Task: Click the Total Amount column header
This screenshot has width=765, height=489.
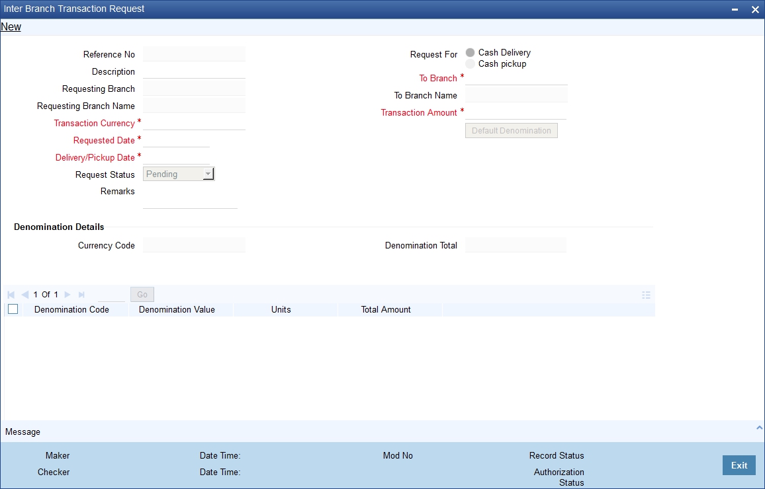Action: (x=386, y=310)
